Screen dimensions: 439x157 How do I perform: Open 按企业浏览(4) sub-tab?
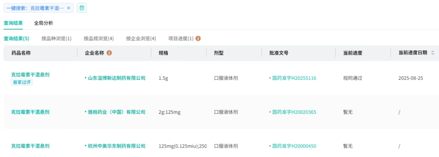click(141, 39)
